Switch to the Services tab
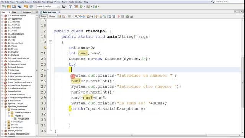Screen dimensions: 245x138 (x=26, y=12)
